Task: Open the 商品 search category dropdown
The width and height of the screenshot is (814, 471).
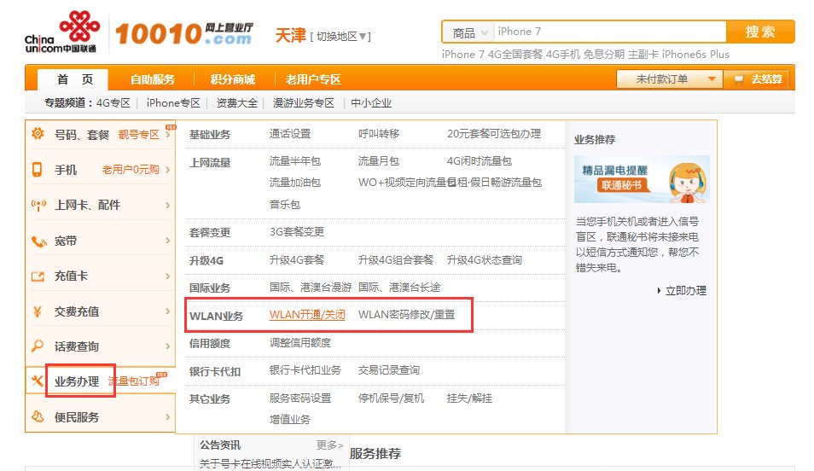Action: point(468,32)
